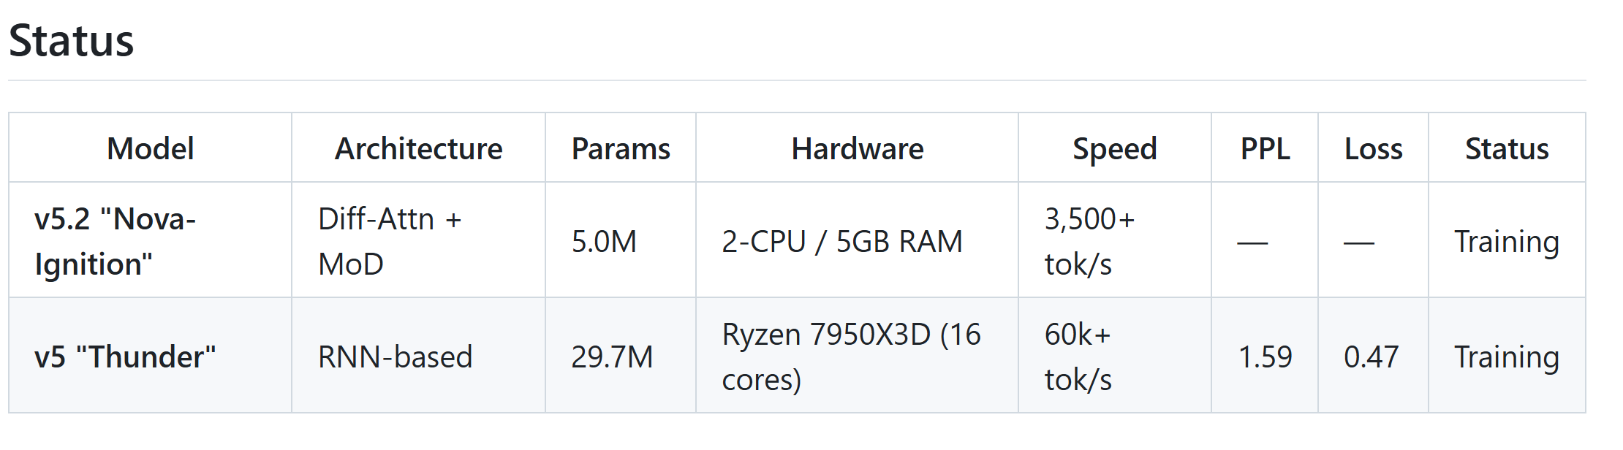Screen dimensions: 1623x450
Task: Select the v5.2 "Nova-Ignition" model cell
Action: coord(116,241)
